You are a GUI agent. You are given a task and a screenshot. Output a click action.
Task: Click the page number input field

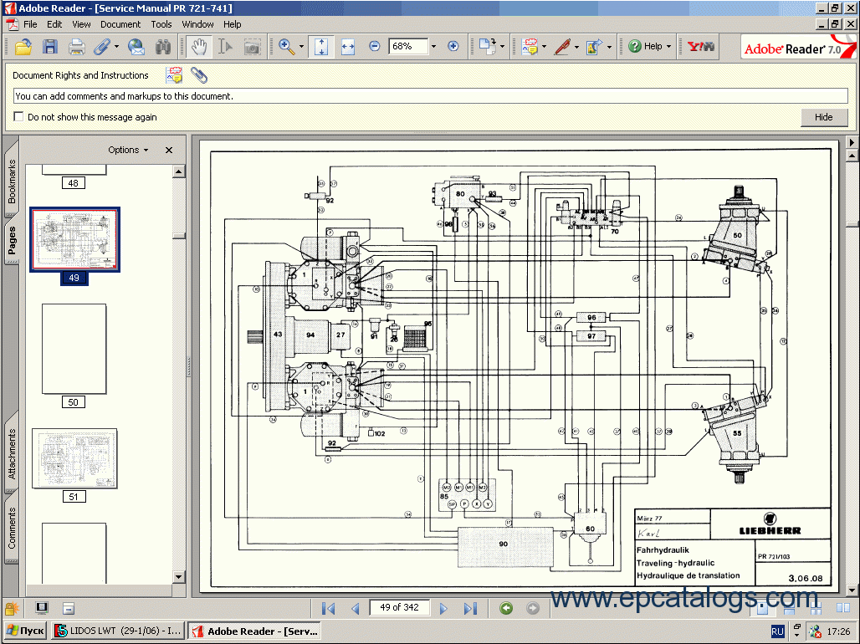pos(399,607)
